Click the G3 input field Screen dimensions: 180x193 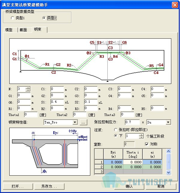pyautogui.click(x=91, y=95)
